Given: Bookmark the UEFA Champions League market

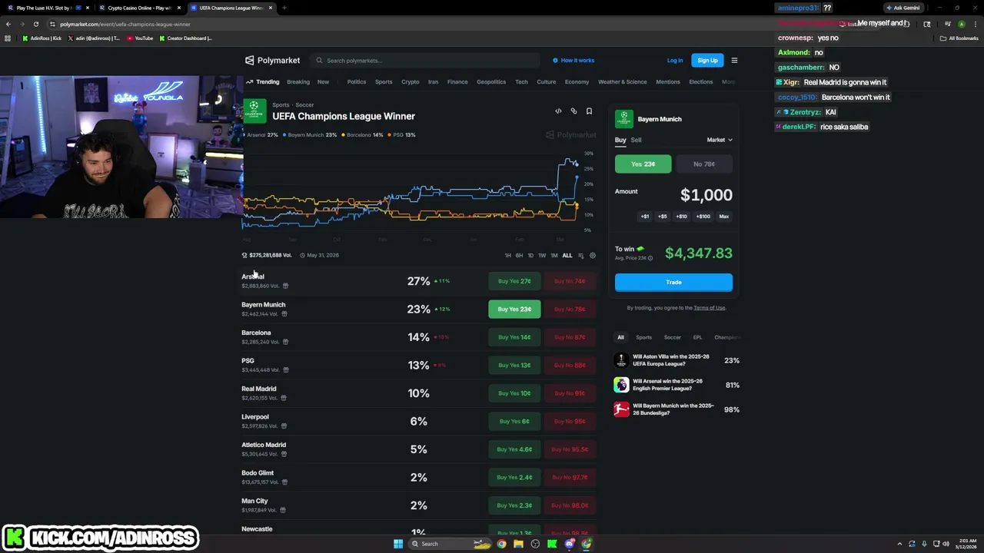Looking at the screenshot, I should tap(589, 111).
